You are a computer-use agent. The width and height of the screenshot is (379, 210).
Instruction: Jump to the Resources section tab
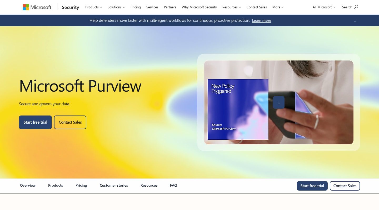[x=149, y=185]
